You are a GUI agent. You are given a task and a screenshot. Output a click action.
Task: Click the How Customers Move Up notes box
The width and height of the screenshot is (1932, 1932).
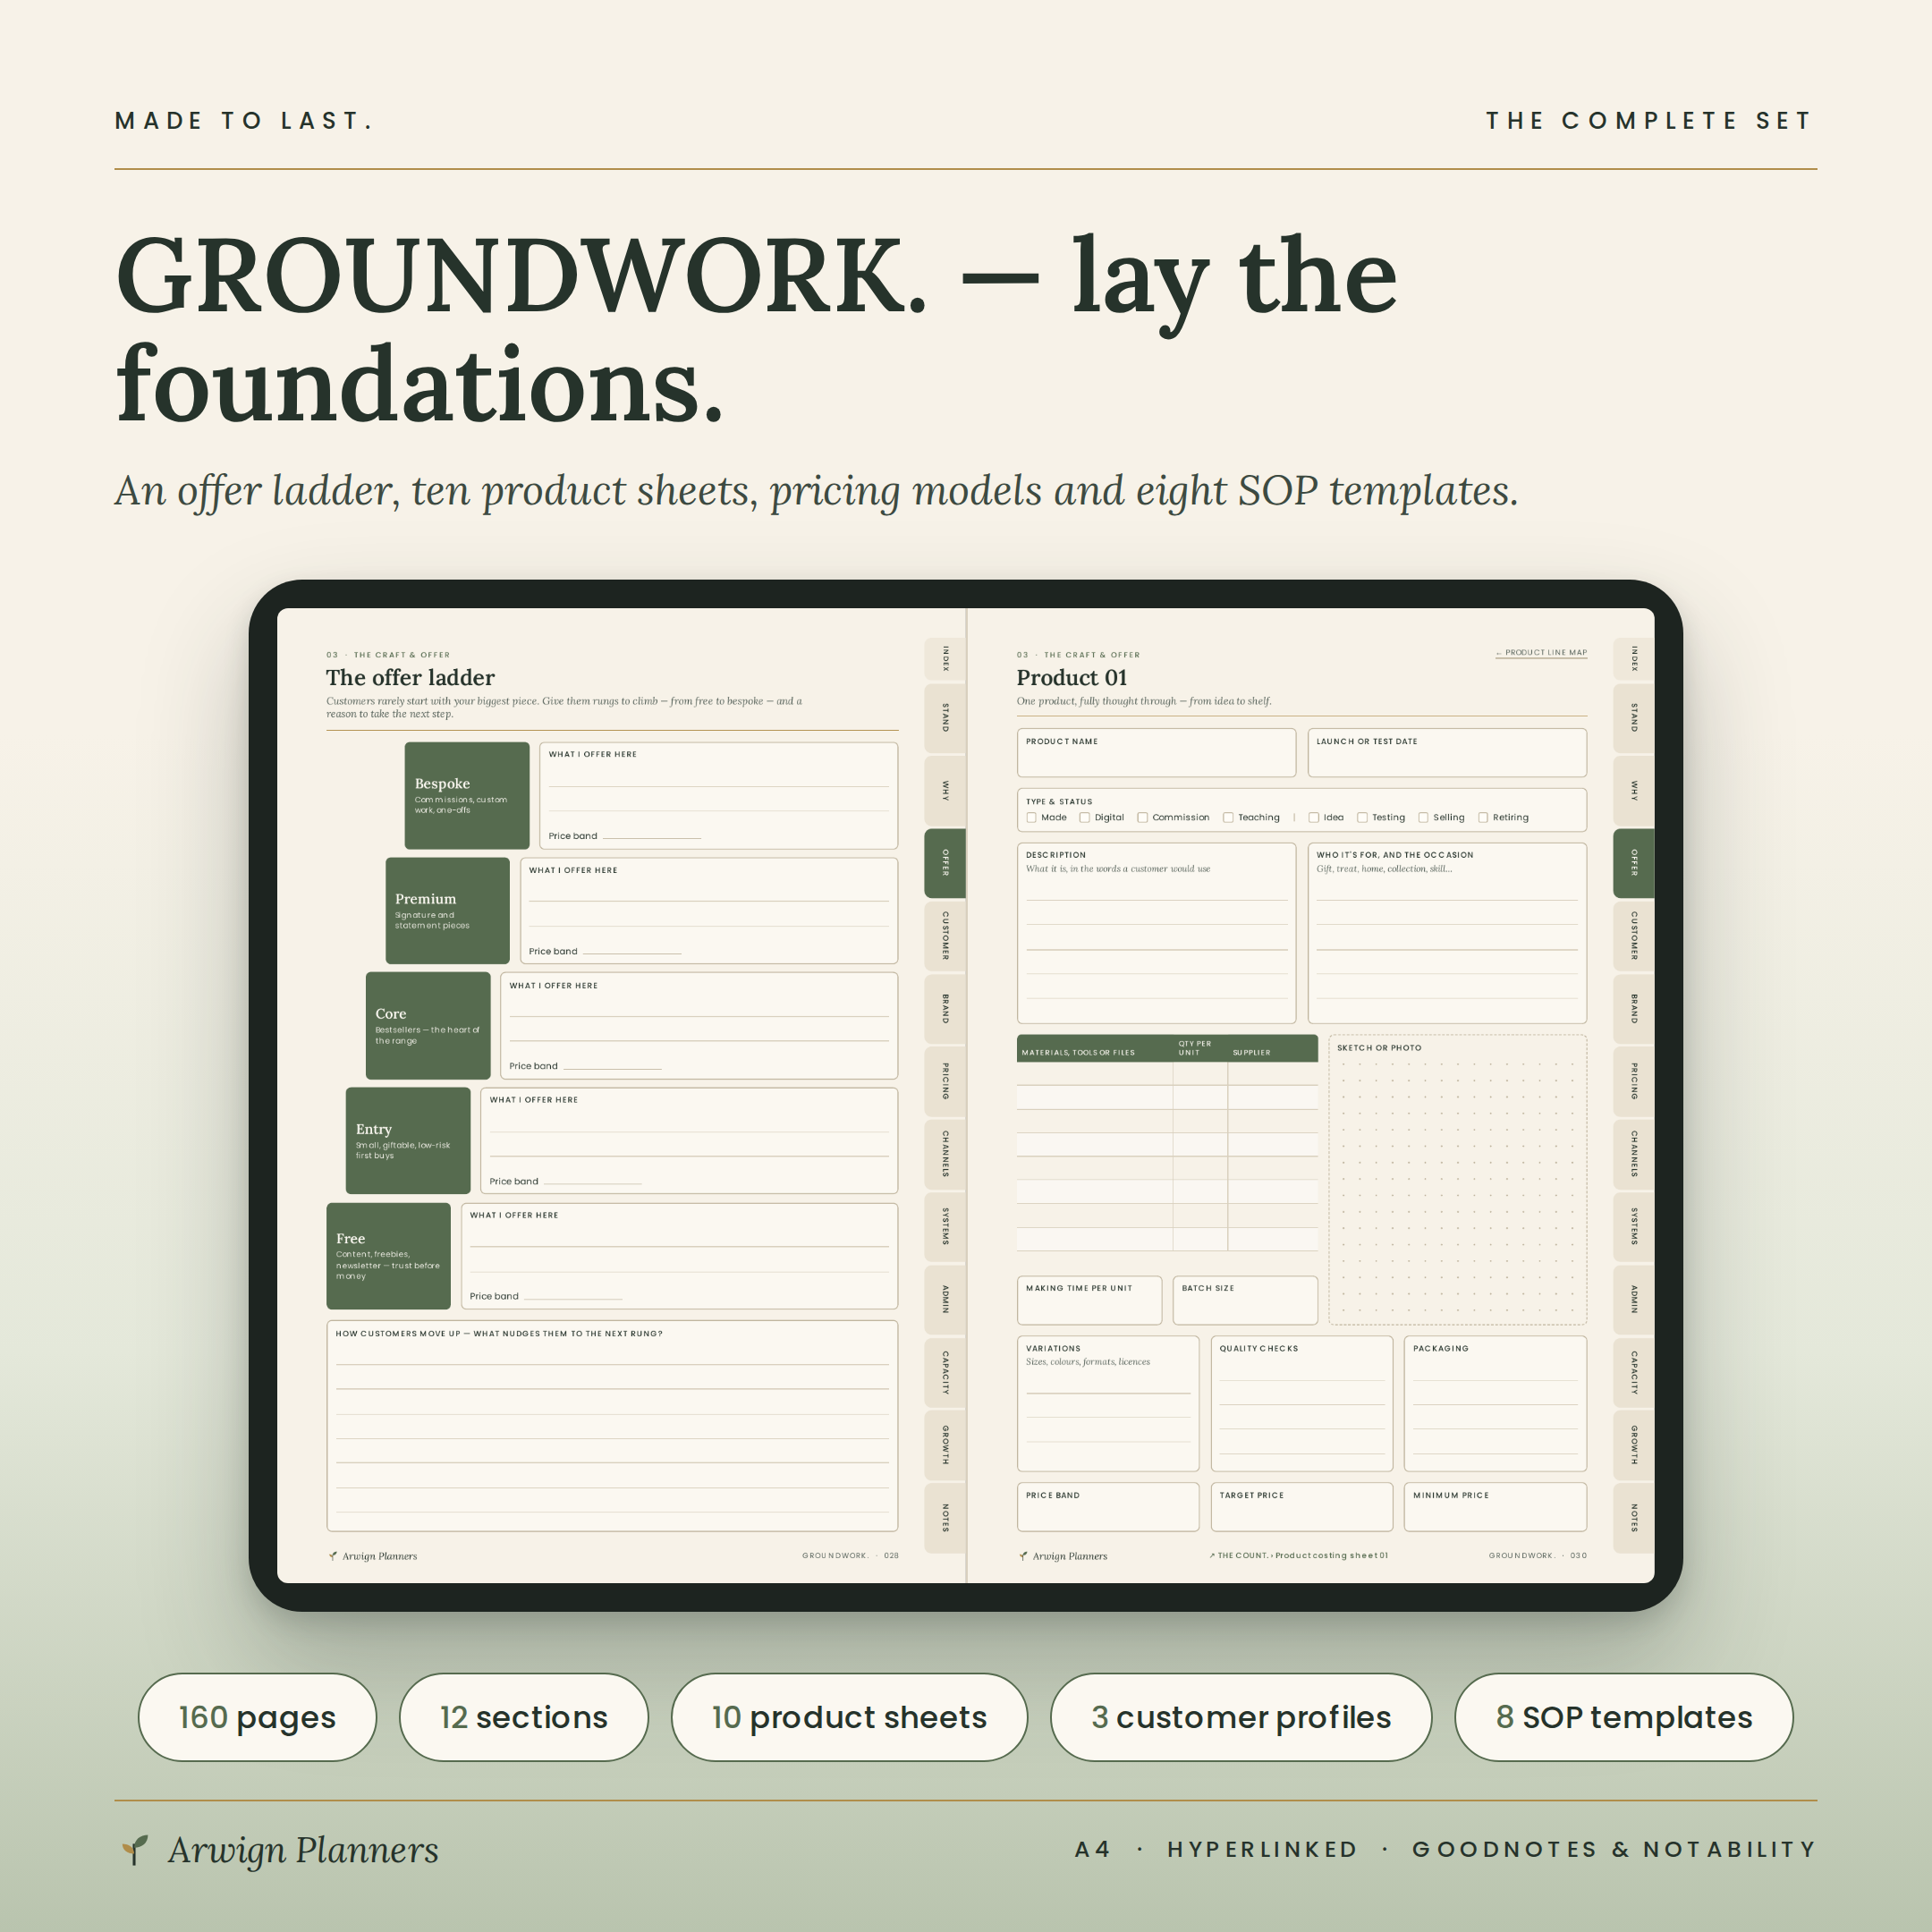pyautogui.click(x=612, y=1426)
